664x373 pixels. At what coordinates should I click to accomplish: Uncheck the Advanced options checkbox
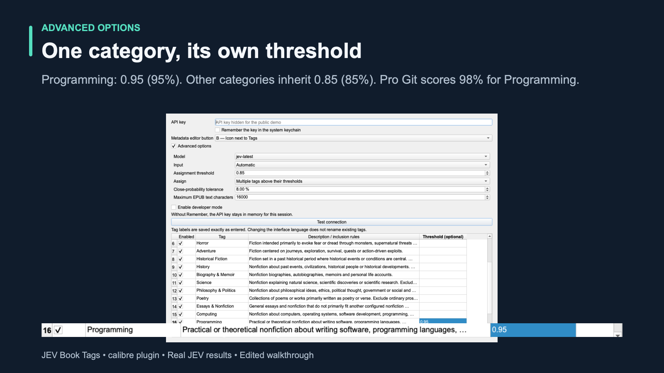click(173, 146)
